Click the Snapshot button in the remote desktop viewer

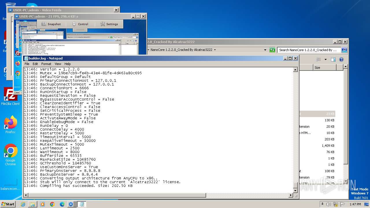click(x=51, y=24)
